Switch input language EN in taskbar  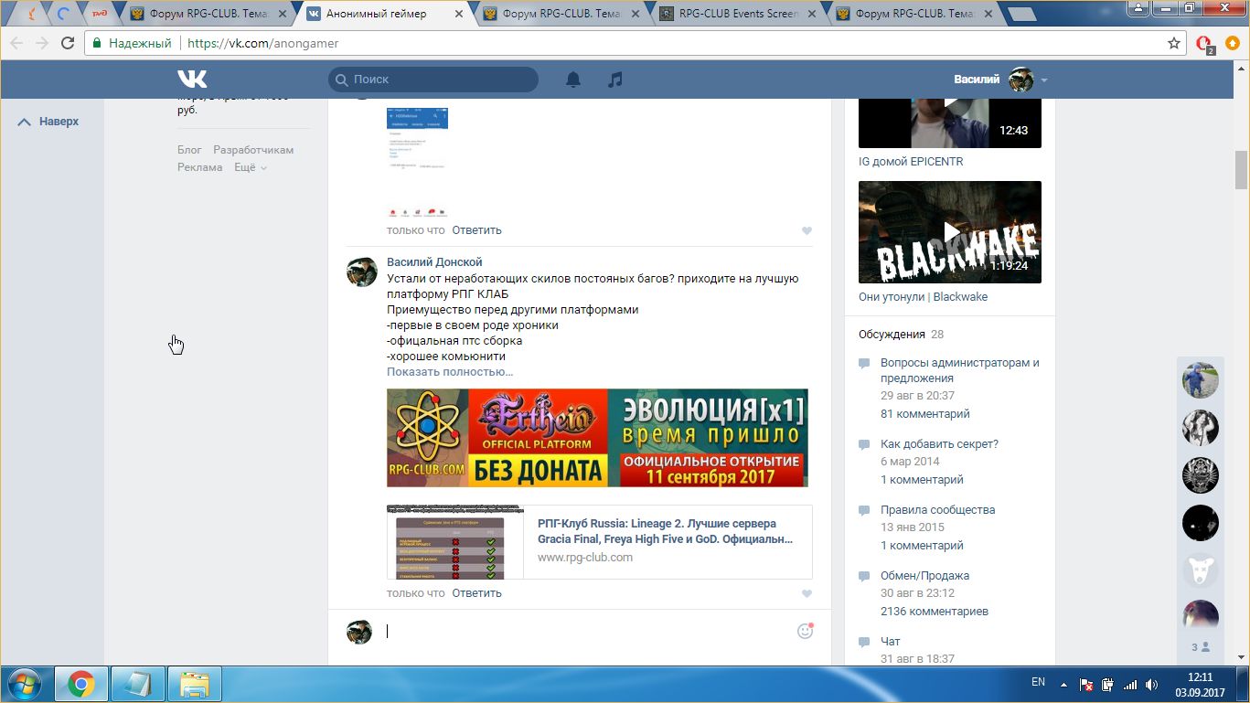[1038, 682]
